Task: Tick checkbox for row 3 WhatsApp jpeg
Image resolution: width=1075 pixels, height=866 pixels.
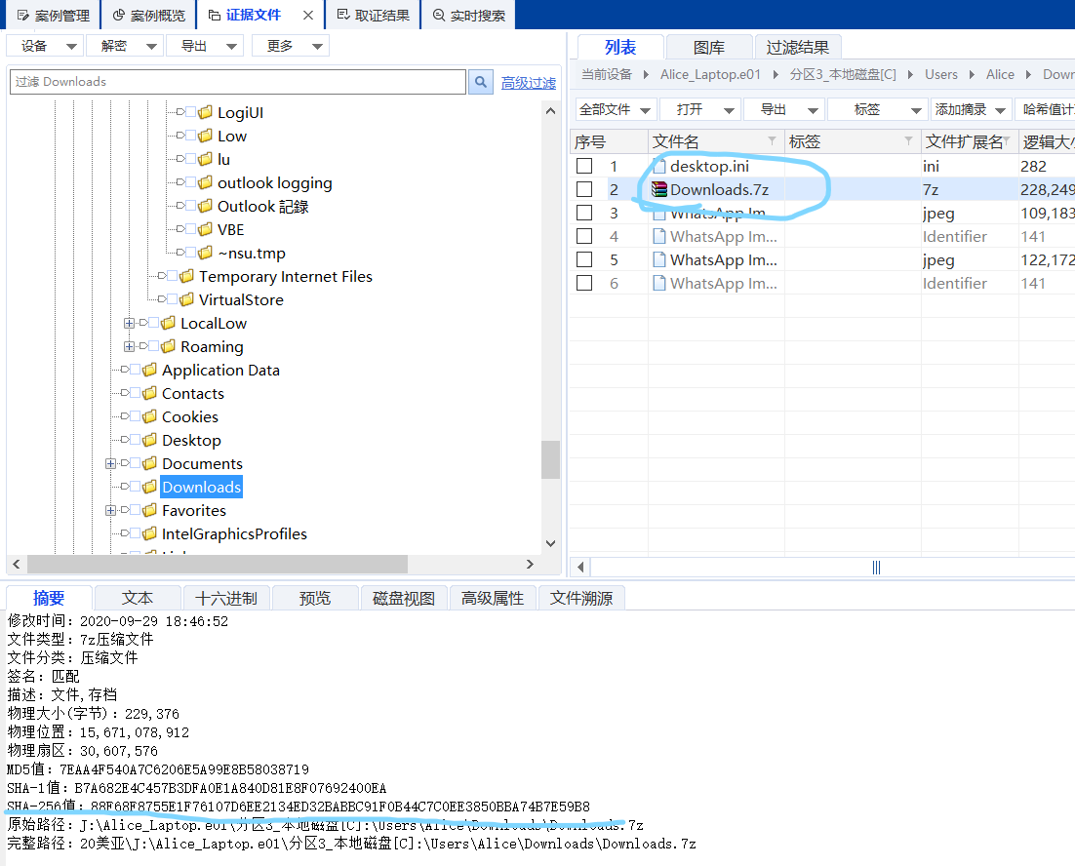Action: coord(584,213)
